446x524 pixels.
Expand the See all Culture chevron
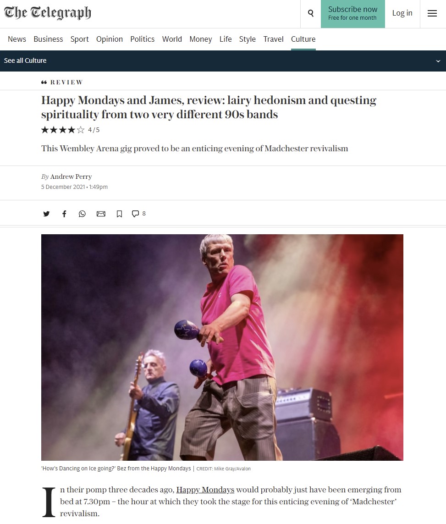point(438,61)
